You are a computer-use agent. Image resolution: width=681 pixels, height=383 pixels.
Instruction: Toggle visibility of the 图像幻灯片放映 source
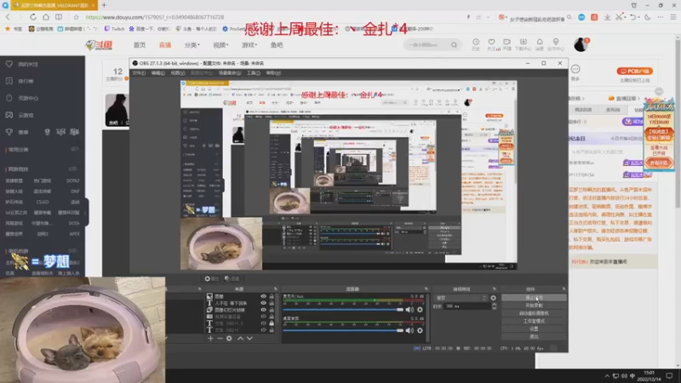263,310
